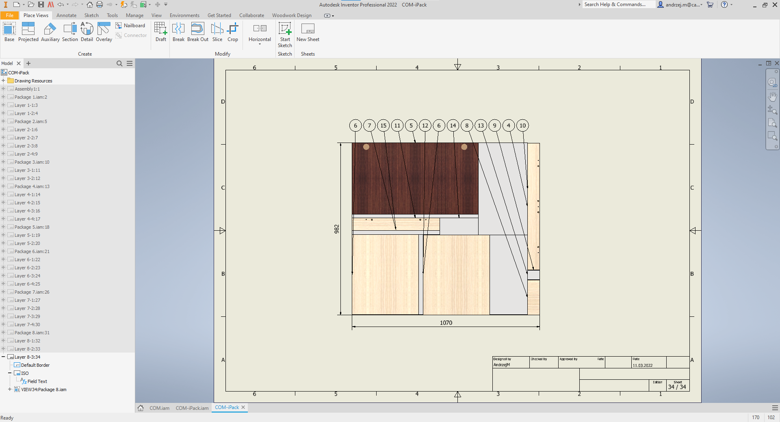Activate the Section view tool

pos(70,32)
